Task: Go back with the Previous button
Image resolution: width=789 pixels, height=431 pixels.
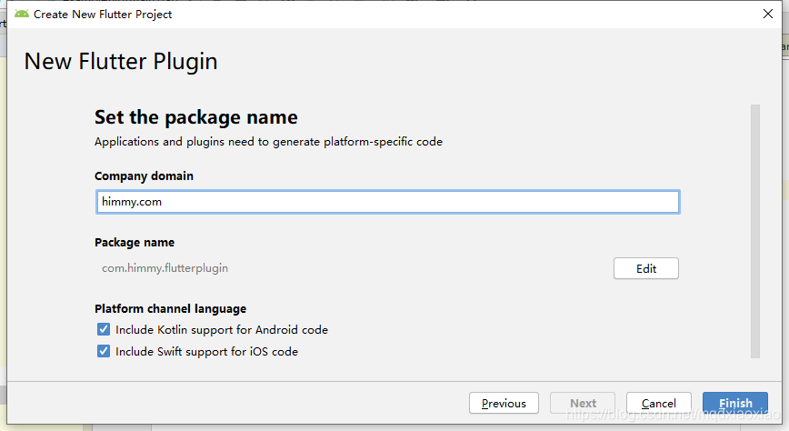Action: tap(504, 404)
